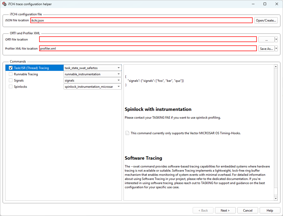The width and height of the screenshot is (283, 216).
Task: Open Help for the wizard
Action: (270, 210)
